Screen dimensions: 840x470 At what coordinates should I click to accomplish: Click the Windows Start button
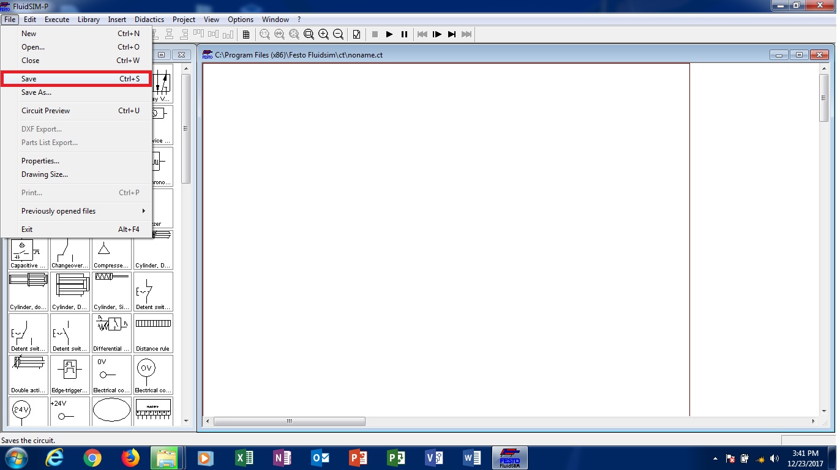pyautogui.click(x=17, y=458)
